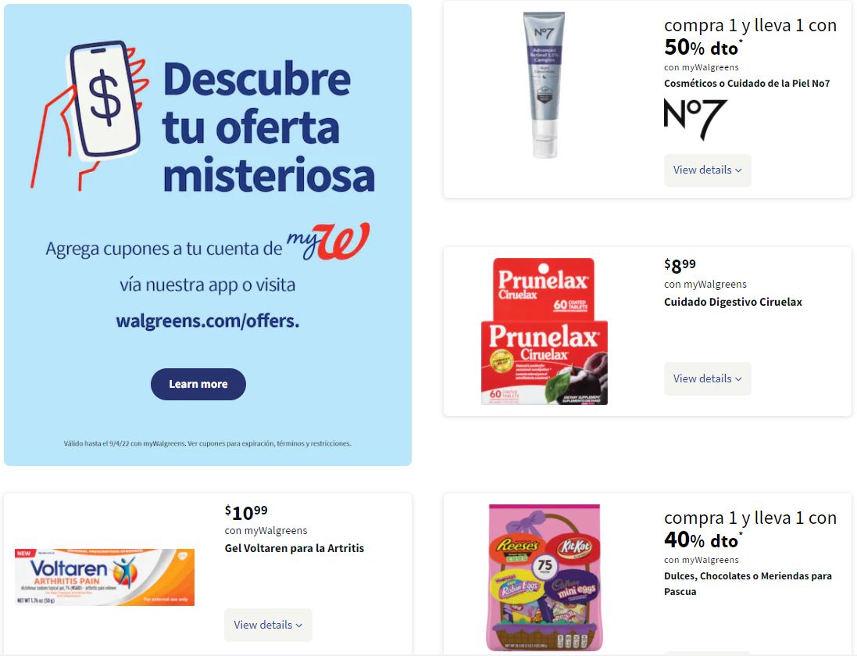Click the No7 brand logo
Screen dimensions: 857x656
pos(695,118)
